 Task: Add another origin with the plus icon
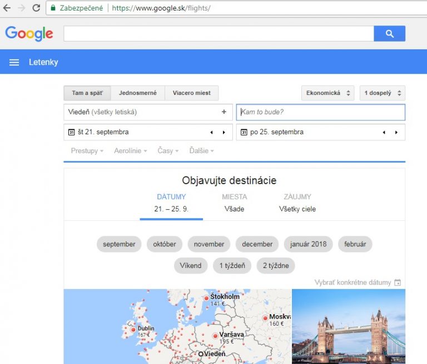[x=224, y=112]
